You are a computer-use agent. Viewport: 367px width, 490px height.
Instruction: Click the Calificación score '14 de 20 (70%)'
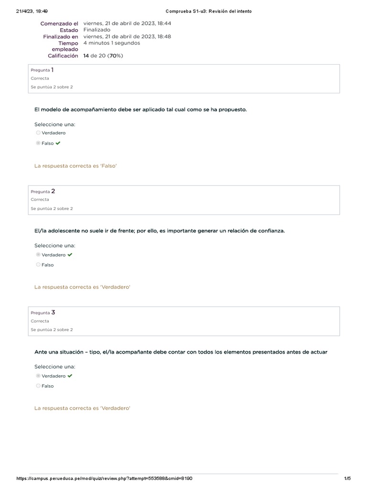[103, 56]
